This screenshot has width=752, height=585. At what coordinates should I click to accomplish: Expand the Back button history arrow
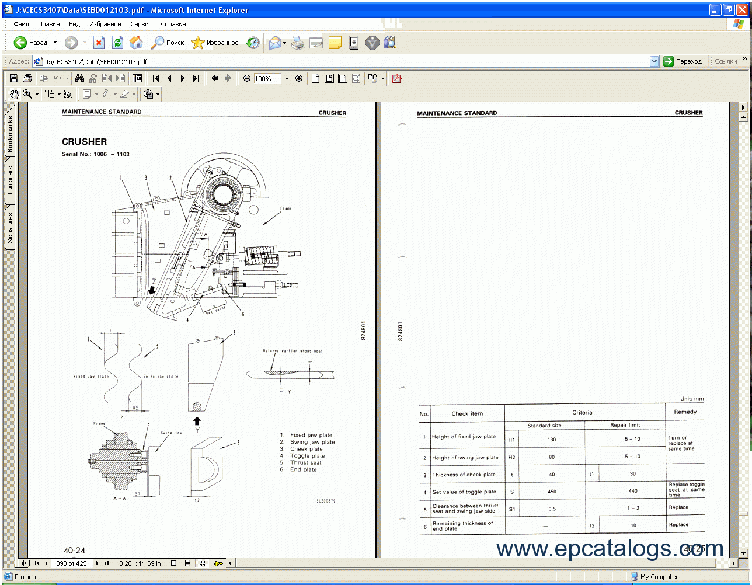pyautogui.click(x=55, y=43)
